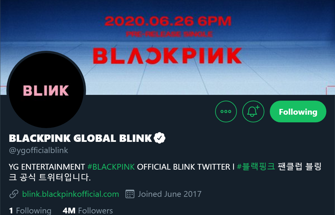The image size is (335, 215).
Task: Turn on notifications with the bell icon
Action: (253, 111)
